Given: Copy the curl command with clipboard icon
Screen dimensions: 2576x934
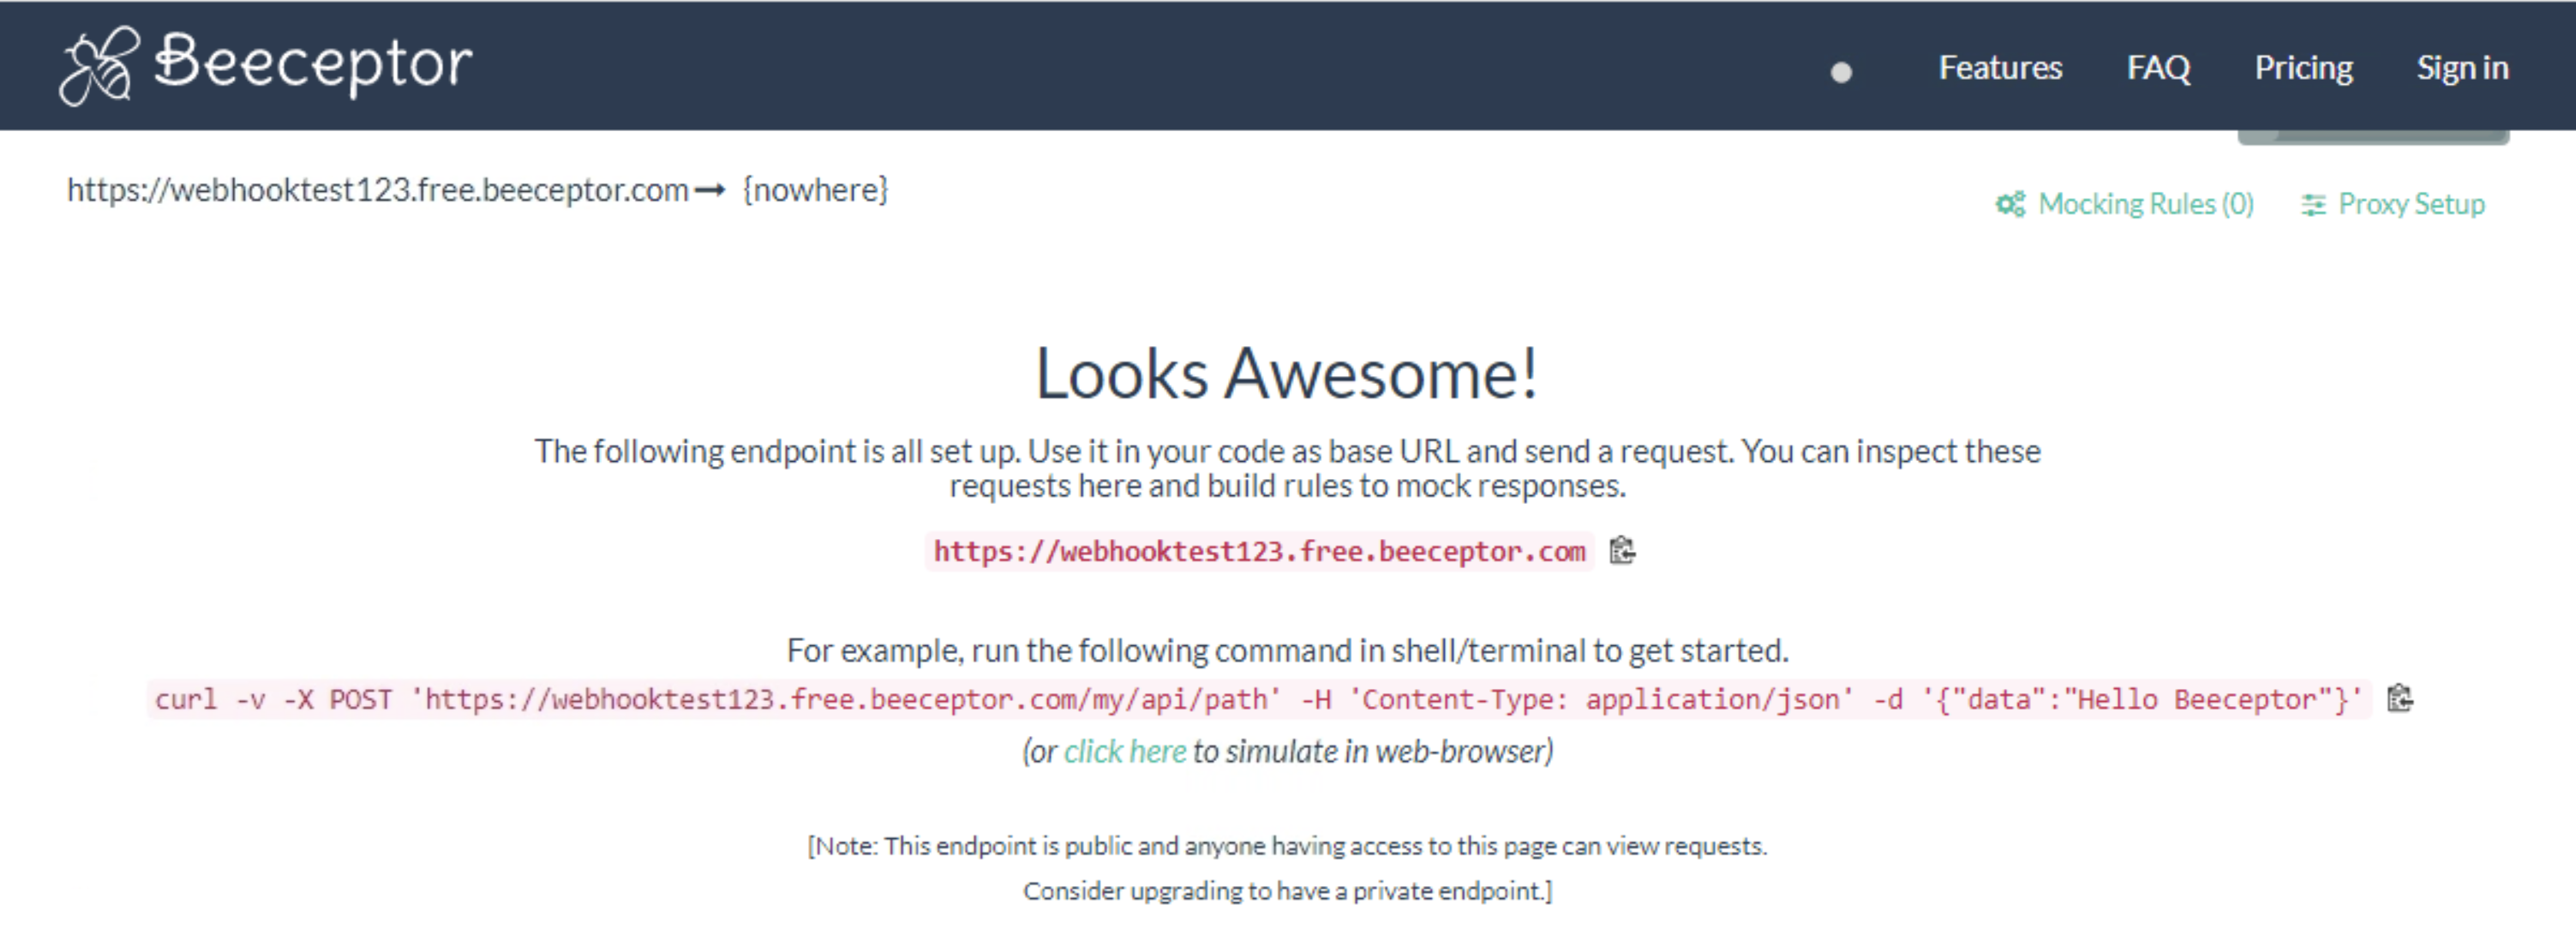Looking at the screenshot, I should point(2400,698).
